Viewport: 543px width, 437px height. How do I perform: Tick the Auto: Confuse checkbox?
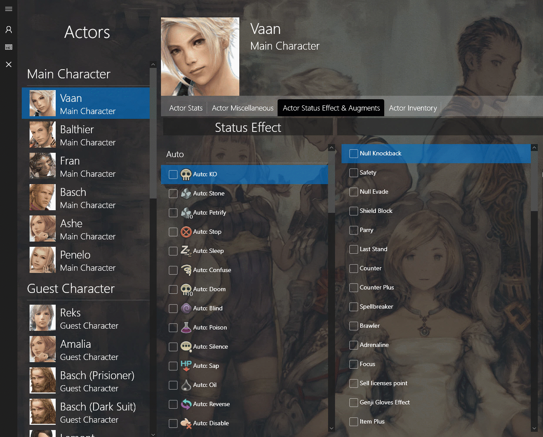(x=173, y=270)
